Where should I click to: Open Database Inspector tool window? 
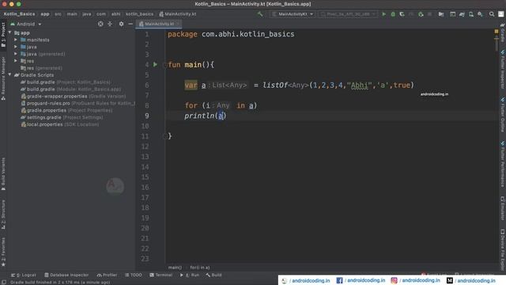(66, 275)
